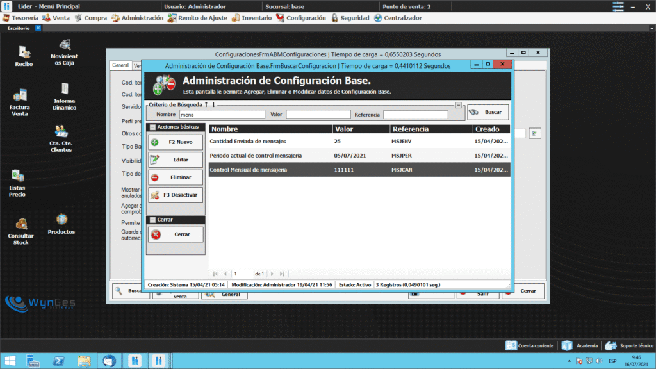This screenshot has width=656, height=369.
Task: Open the Windows Start menu
Action: point(11,361)
